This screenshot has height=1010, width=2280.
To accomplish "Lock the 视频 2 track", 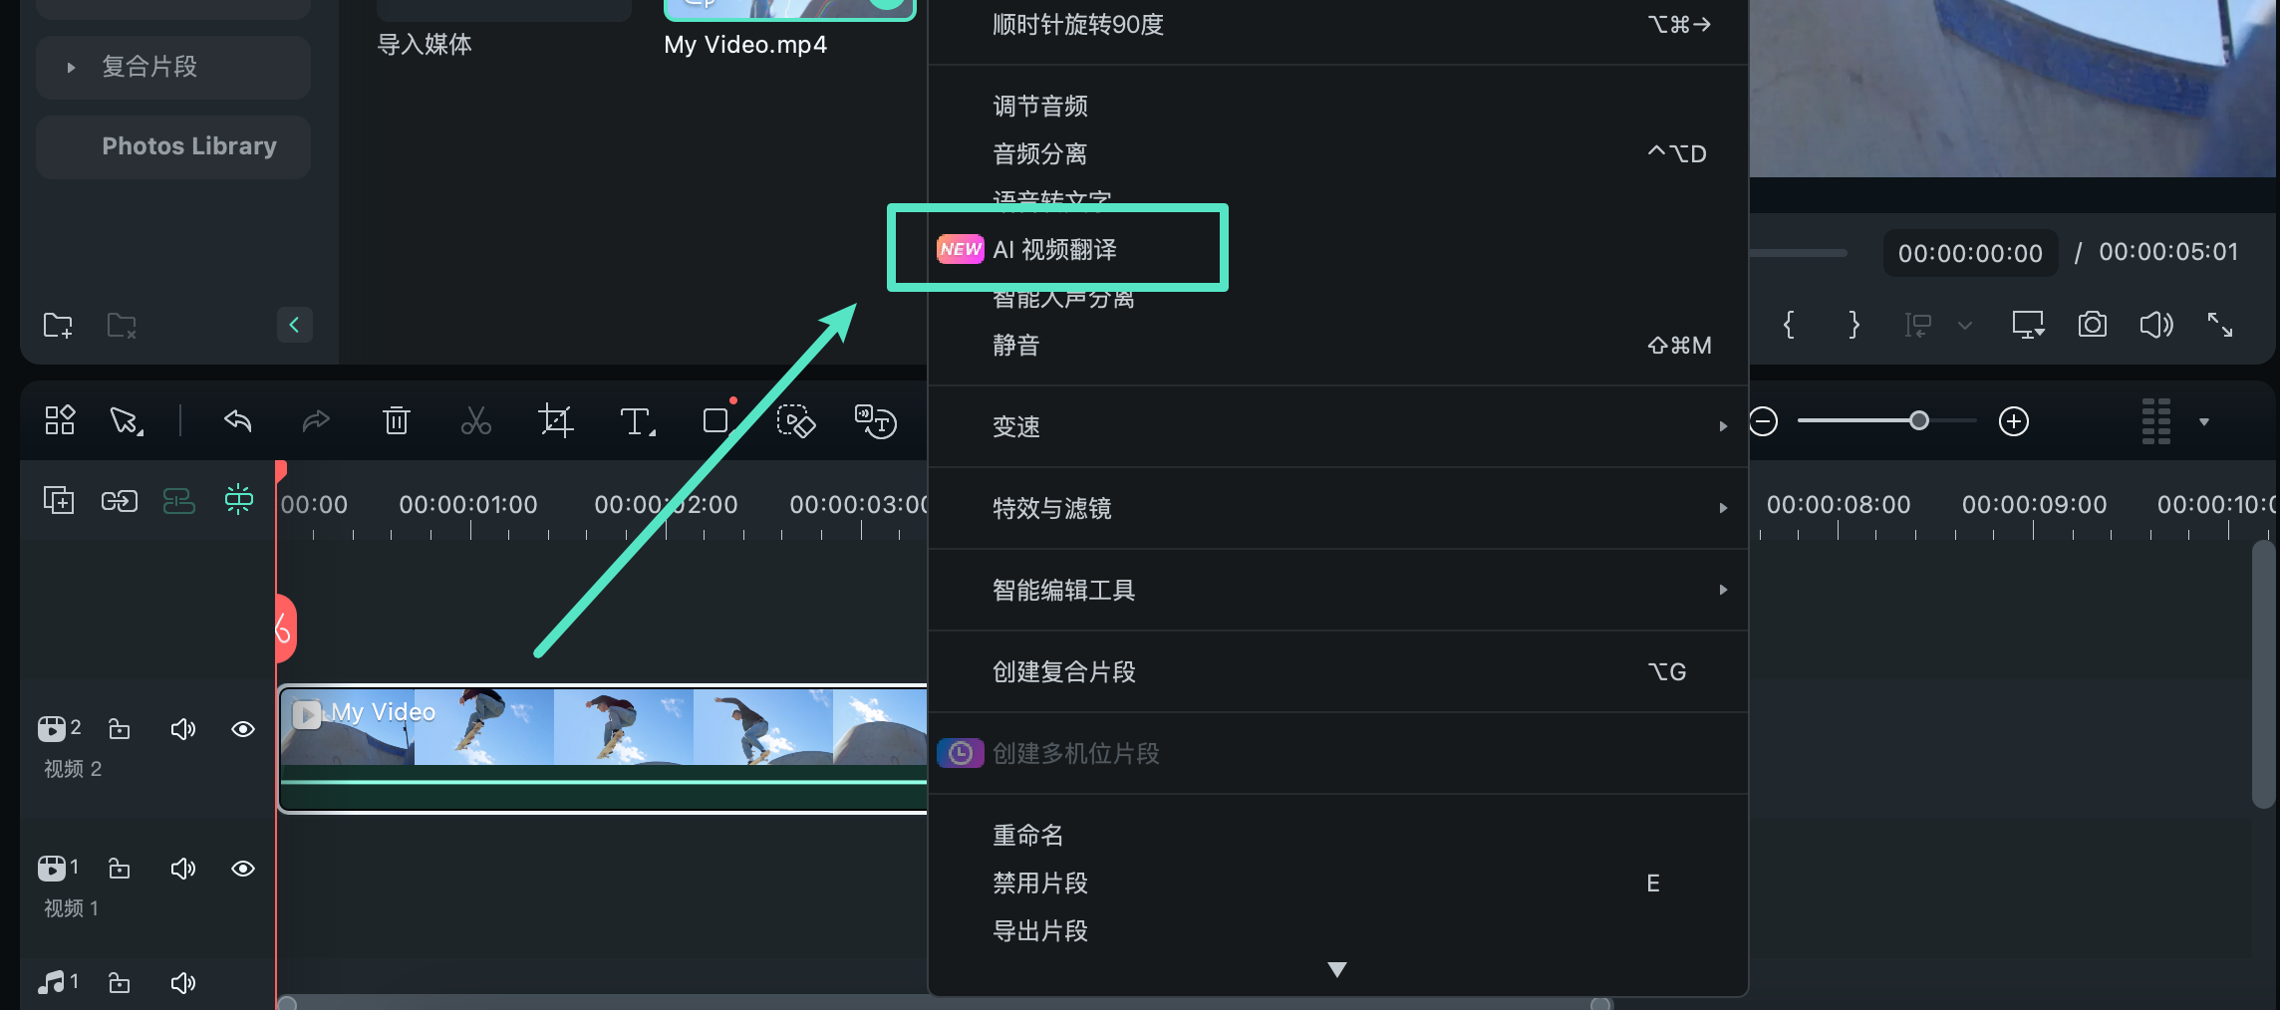I will [x=119, y=728].
